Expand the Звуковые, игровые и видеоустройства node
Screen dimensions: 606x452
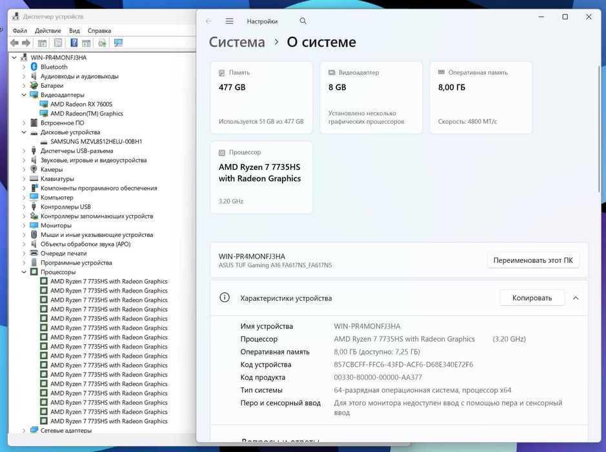[24, 160]
